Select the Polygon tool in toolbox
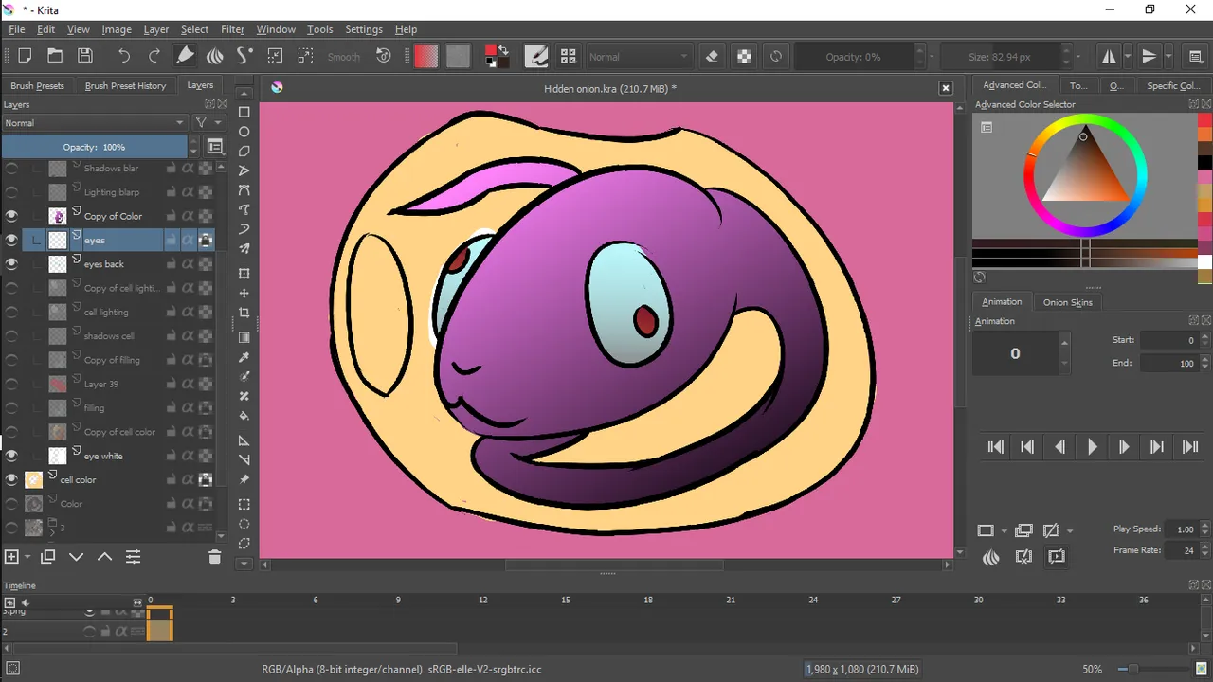The height and width of the screenshot is (682, 1213). (x=244, y=151)
